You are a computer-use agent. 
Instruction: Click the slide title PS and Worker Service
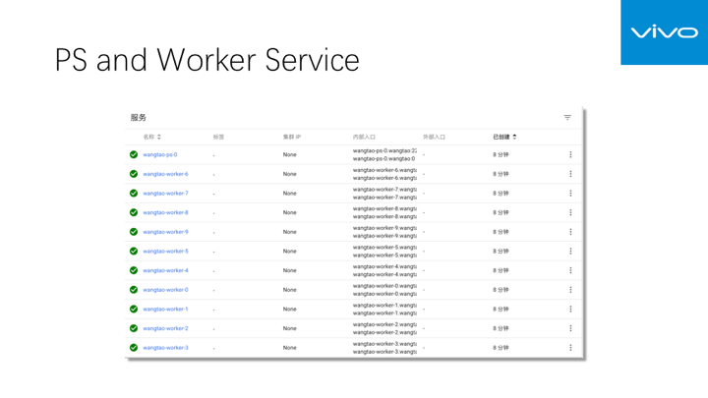coord(207,60)
